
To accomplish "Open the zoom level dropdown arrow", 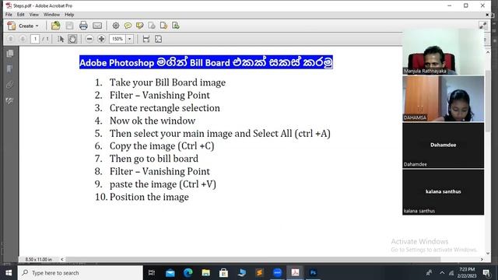I will (x=130, y=39).
